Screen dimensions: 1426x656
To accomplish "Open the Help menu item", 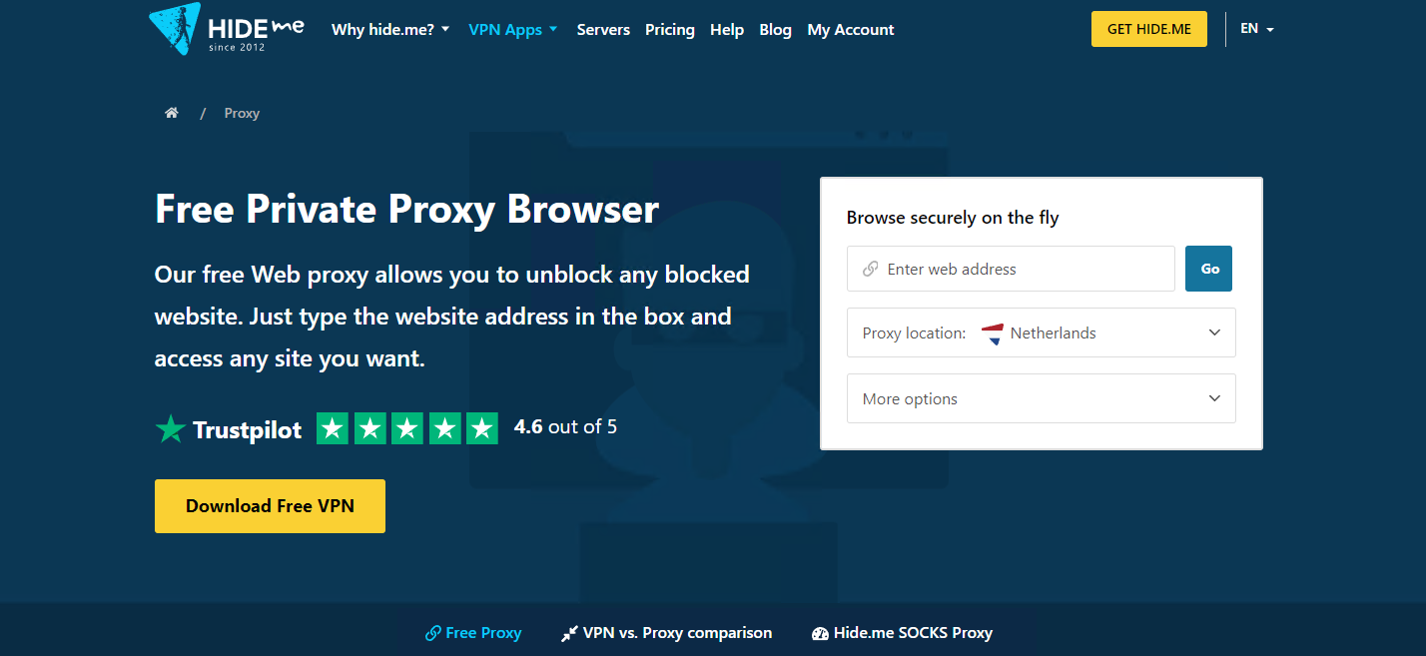I will pos(727,30).
